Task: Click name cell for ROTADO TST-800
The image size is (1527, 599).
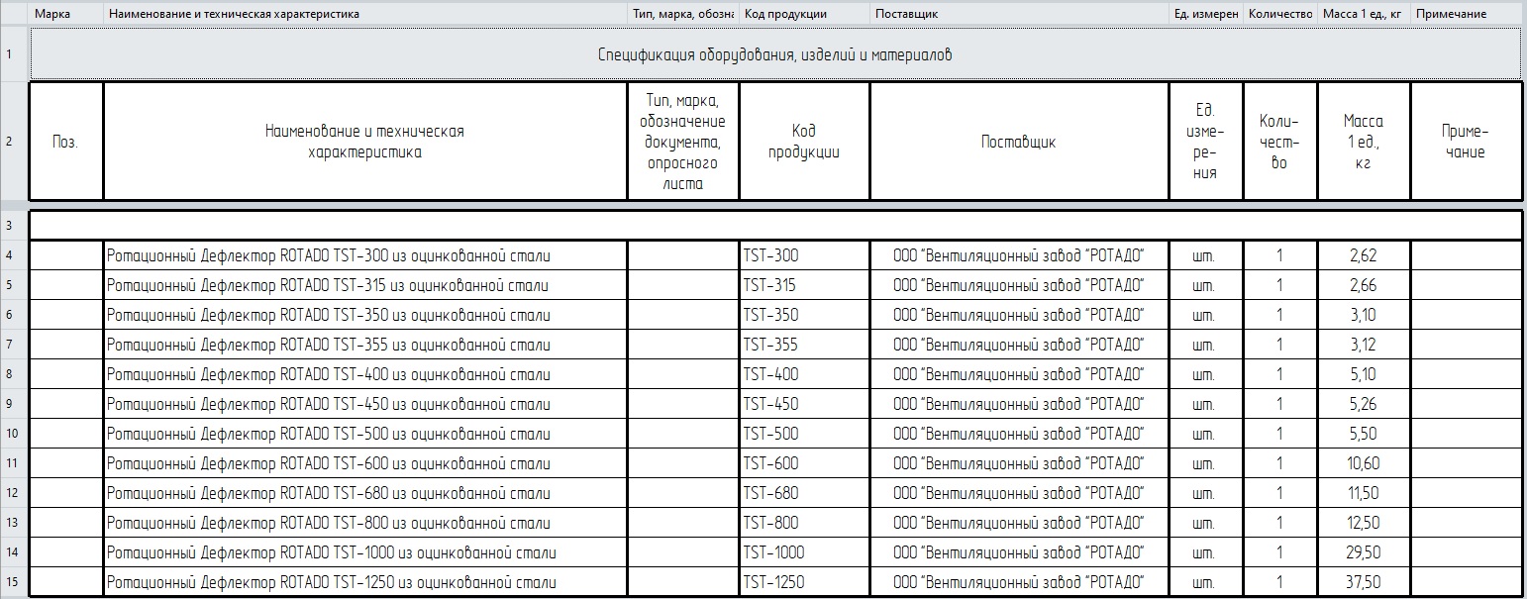Action: 365,523
